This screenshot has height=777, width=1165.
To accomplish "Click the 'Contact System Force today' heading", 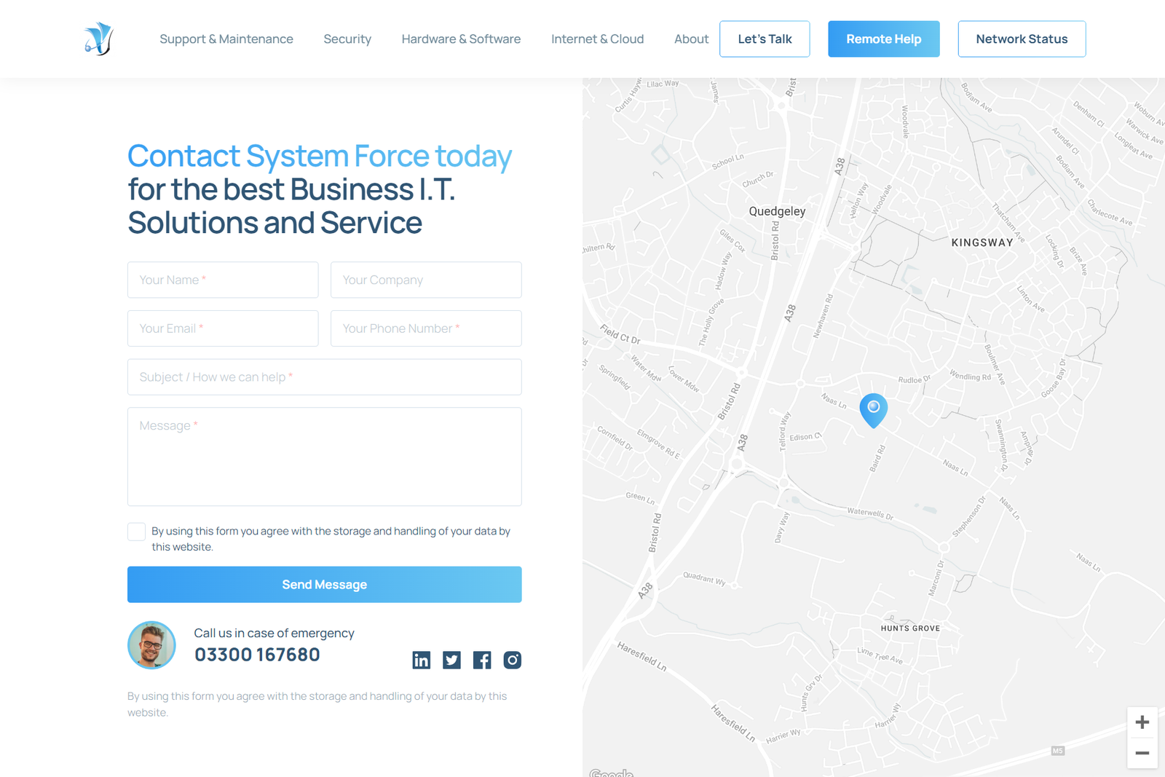I will 320,156.
